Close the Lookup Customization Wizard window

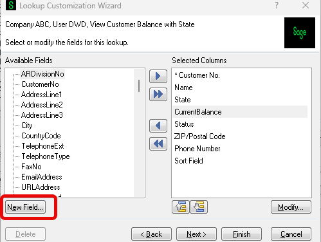point(306,5)
